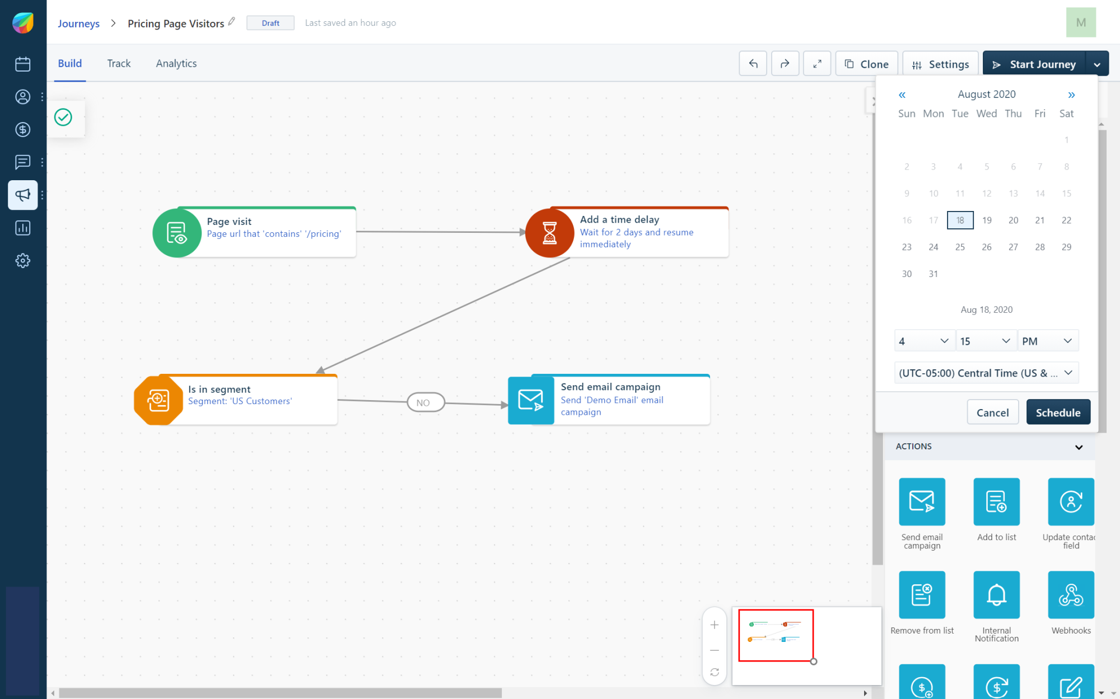
Task: Open the AM/PM dropdown
Action: pyautogui.click(x=1047, y=341)
